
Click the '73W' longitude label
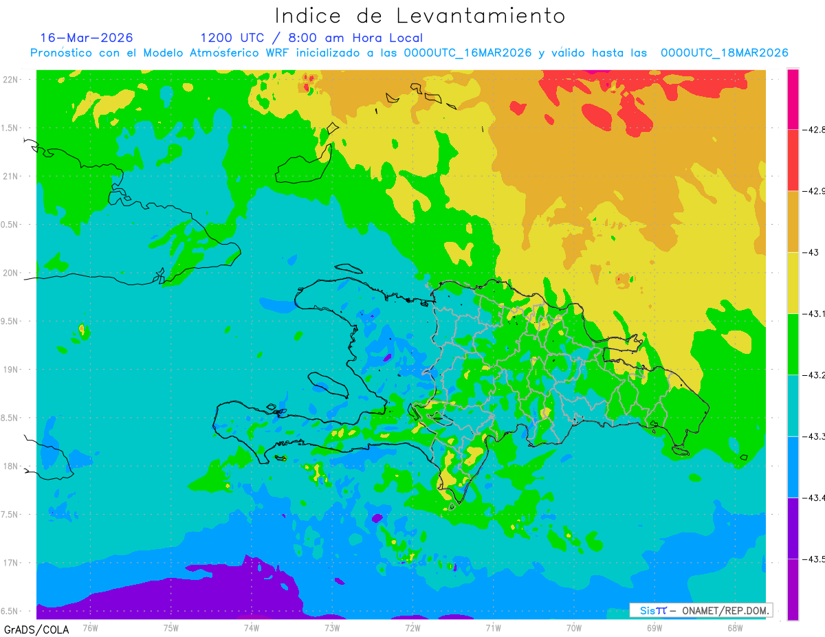click(x=331, y=627)
